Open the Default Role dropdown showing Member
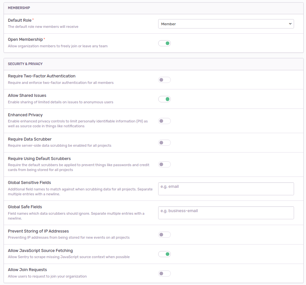 [x=226, y=24]
